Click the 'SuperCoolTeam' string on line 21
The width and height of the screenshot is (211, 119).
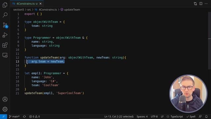pyautogui.click(x=69, y=93)
